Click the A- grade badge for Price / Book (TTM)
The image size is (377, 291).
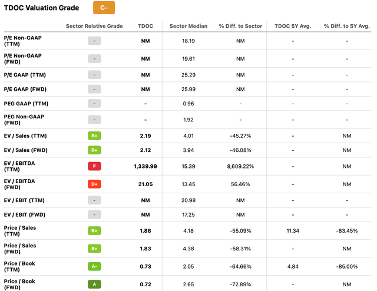click(x=94, y=266)
